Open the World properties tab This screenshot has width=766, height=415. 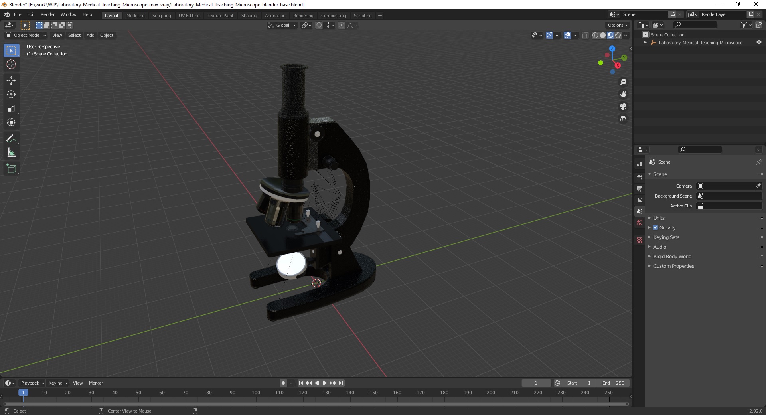(x=640, y=223)
